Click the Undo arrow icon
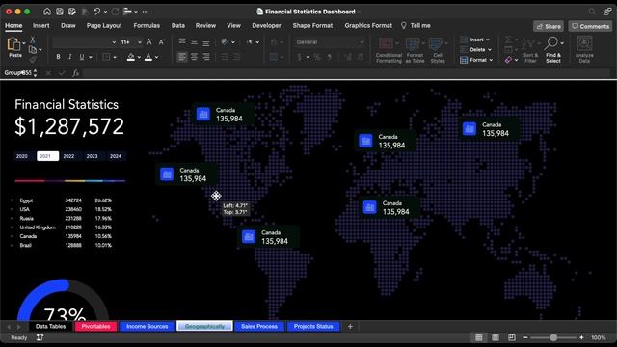The height and width of the screenshot is (347, 617). click(96, 12)
